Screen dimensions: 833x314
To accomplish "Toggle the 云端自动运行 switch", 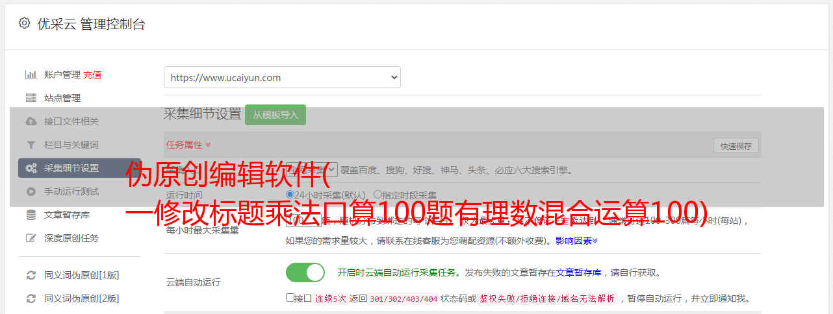I will coord(305,272).
